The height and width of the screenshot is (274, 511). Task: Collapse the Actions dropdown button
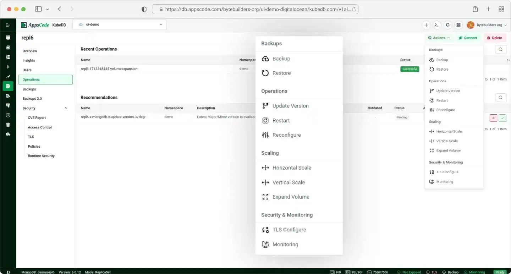[439, 38]
